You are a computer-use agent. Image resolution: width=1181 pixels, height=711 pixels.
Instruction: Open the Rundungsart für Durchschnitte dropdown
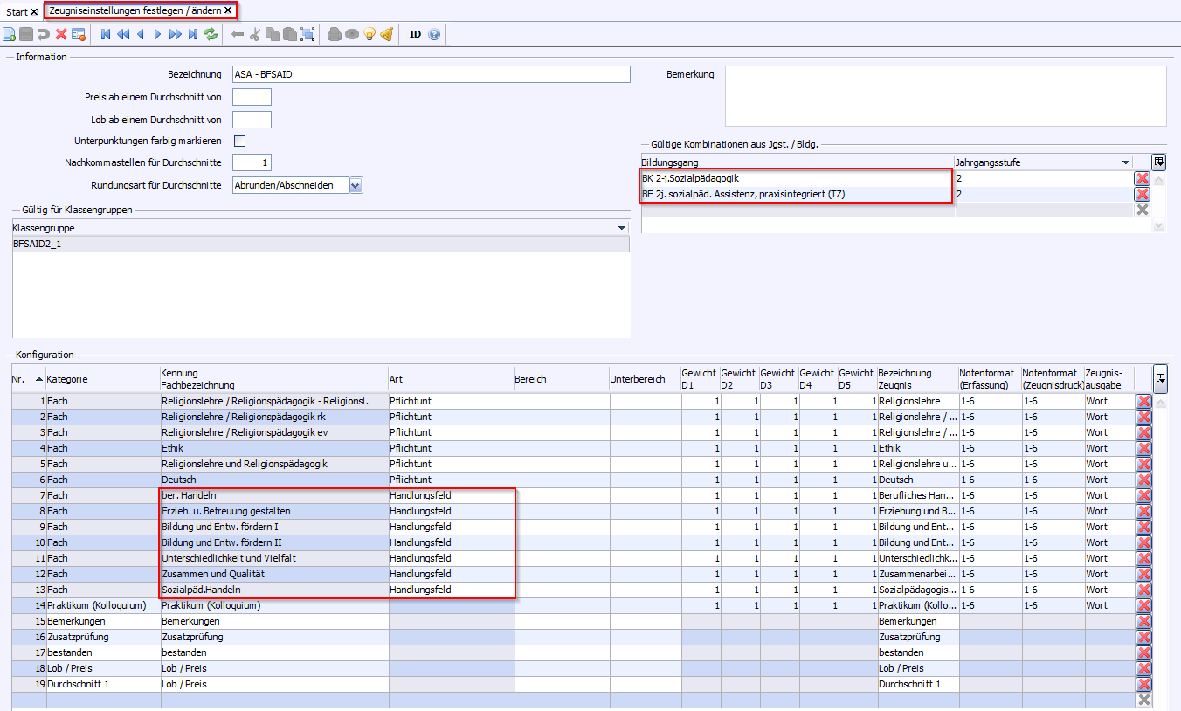pyautogui.click(x=355, y=185)
